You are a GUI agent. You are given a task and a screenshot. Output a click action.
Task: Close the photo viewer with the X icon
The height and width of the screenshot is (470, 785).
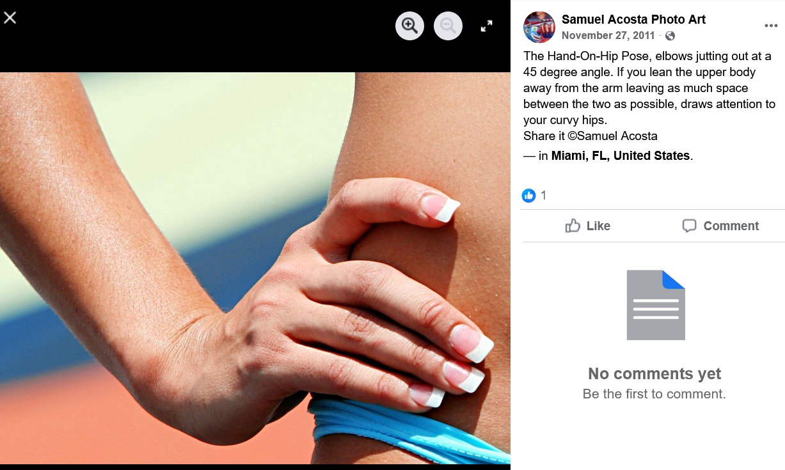10,17
